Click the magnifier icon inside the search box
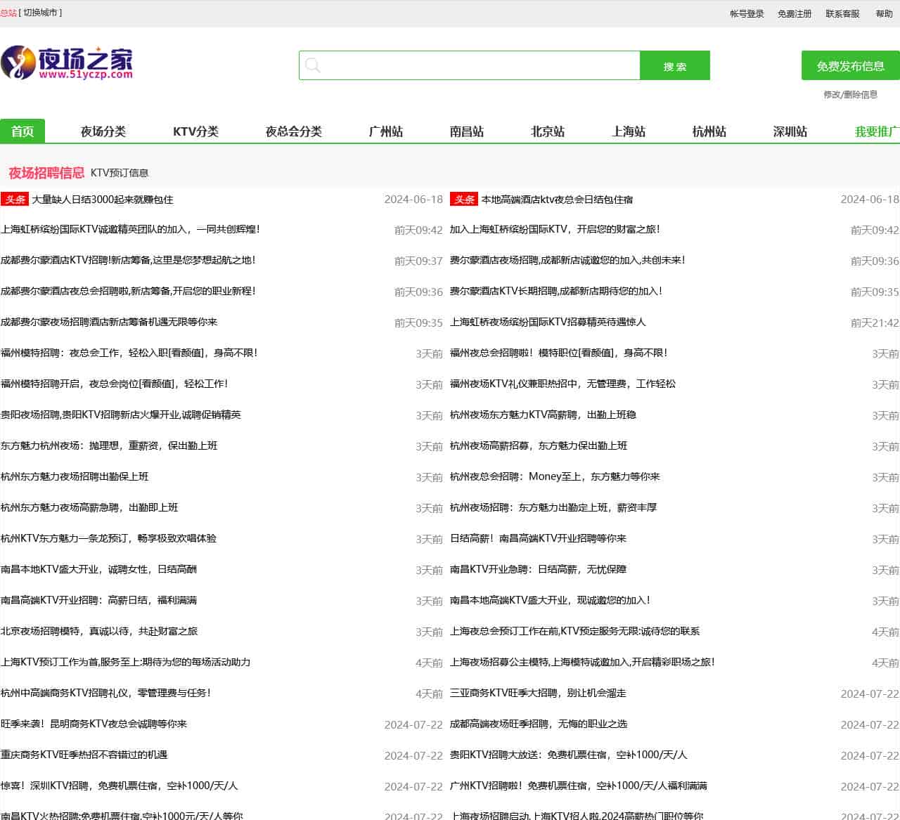900x820 pixels. [314, 65]
